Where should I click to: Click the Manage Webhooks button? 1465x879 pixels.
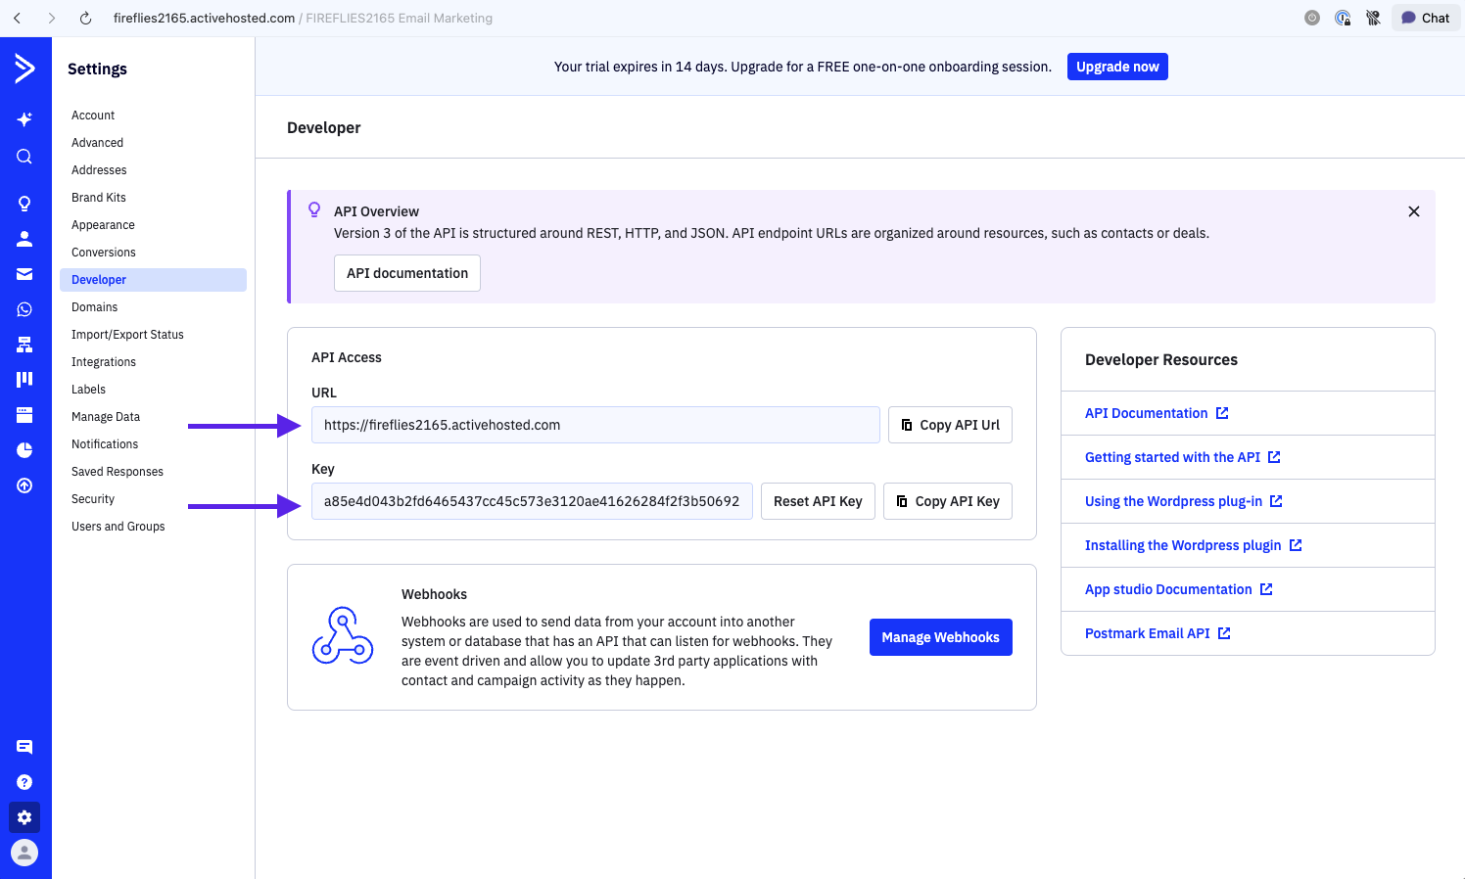pos(940,637)
